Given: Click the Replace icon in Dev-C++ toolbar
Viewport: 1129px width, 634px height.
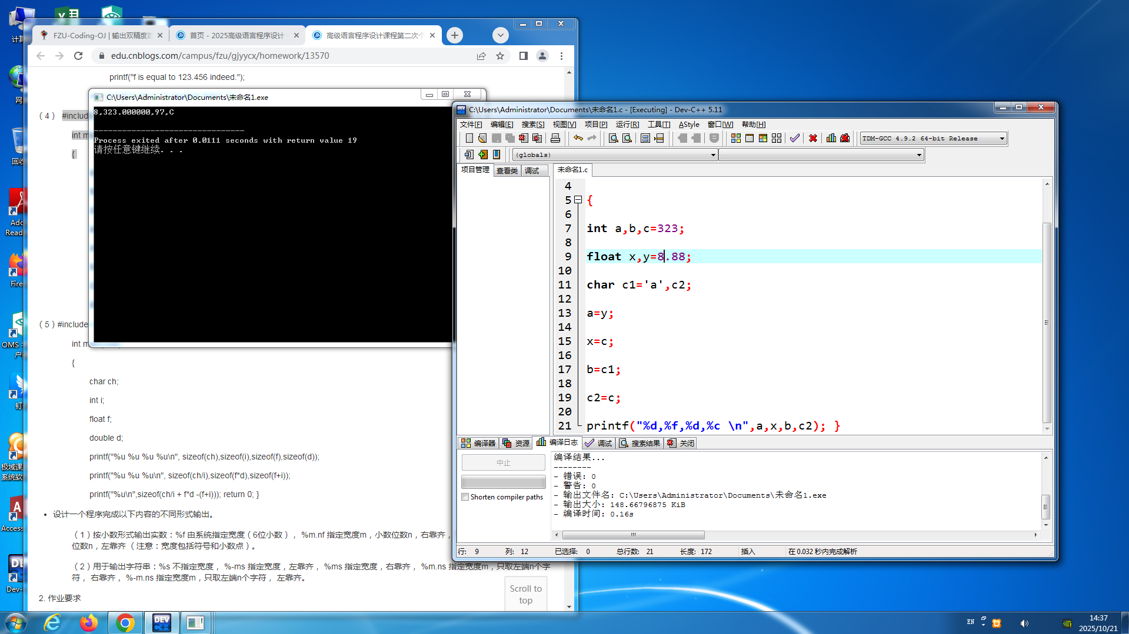Looking at the screenshot, I should (627, 138).
